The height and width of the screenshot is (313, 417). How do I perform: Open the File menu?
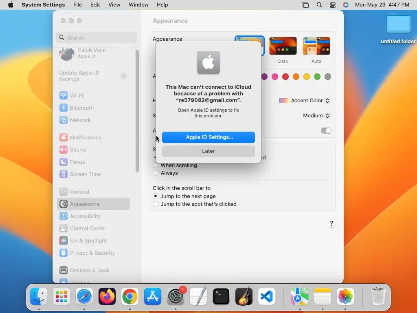[78, 5]
